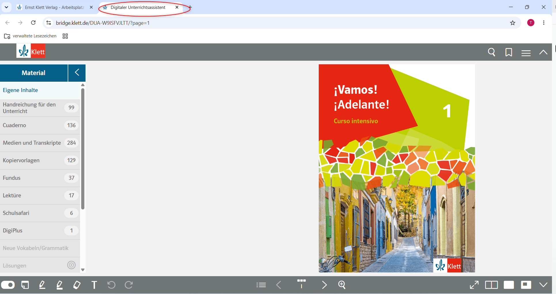Open the Fundus material category

40,178
